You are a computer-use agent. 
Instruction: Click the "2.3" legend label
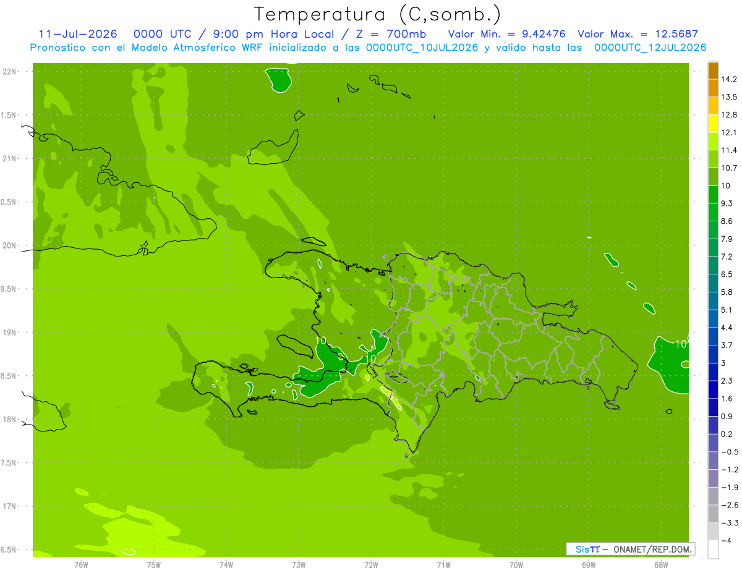click(727, 381)
